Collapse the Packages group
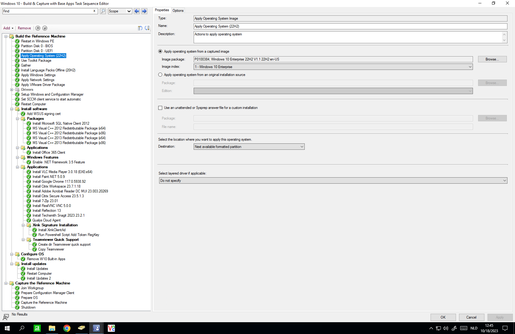The image size is (515, 334). click(x=18, y=119)
